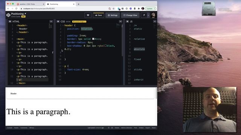
Task: Click 'padding: 2rem;' line in CSS
Action: coord(77,36)
